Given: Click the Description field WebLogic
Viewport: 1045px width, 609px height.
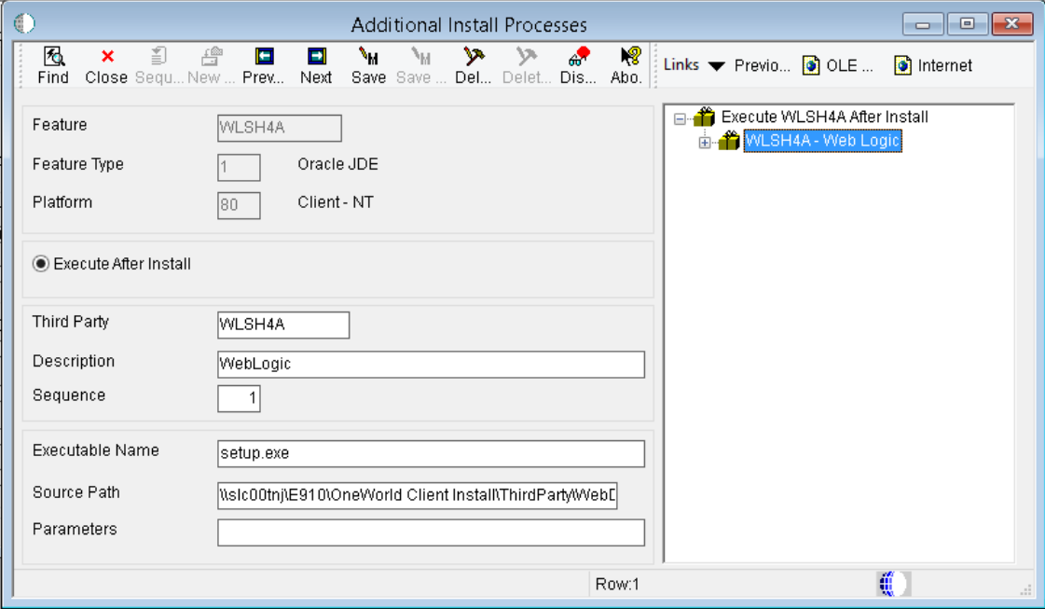Looking at the screenshot, I should (431, 365).
